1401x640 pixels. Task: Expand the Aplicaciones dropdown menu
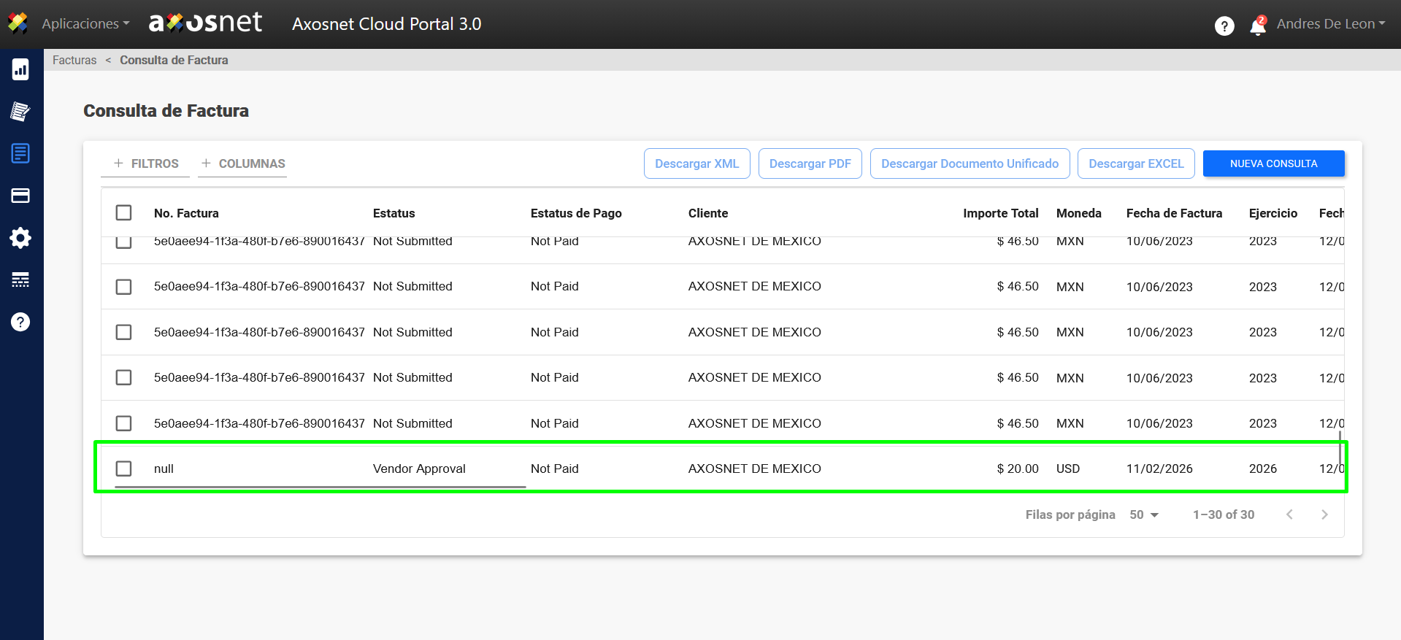(85, 24)
